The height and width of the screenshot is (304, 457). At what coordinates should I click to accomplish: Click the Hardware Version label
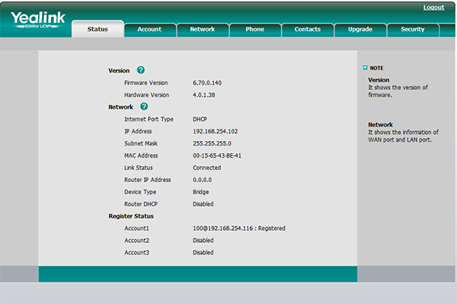pyautogui.click(x=147, y=95)
